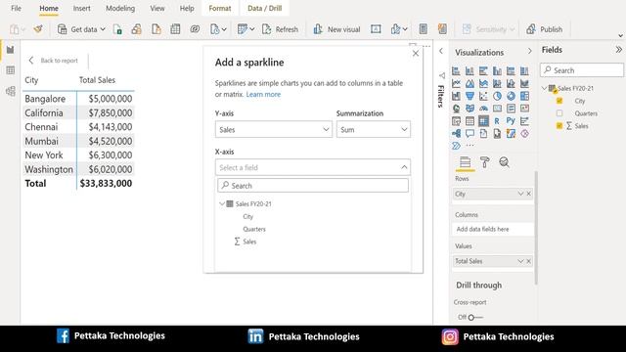This screenshot has width=626, height=352.
Task: Remove City field from Rows
Action: click(528, 194)
